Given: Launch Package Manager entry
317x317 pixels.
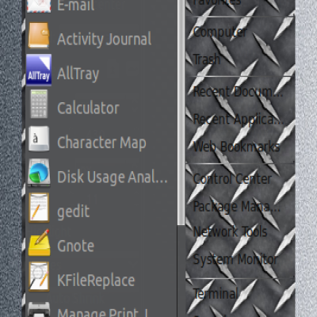Looking at the screenshot, I should coord(237,206).
